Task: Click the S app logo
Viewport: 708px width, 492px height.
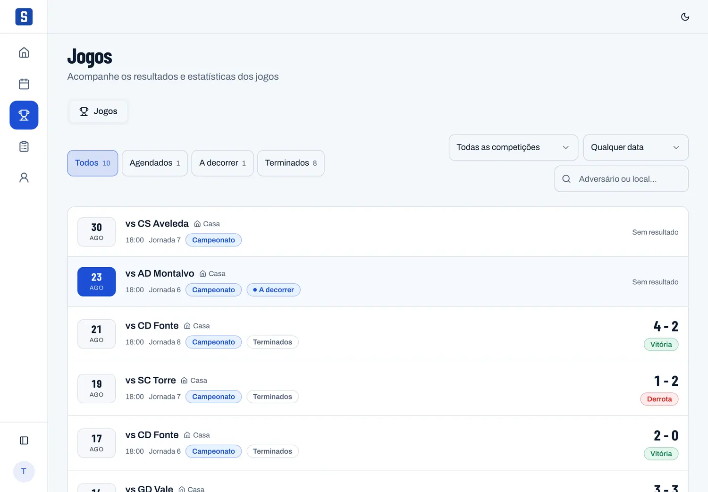Action: (x=24, y=17)
